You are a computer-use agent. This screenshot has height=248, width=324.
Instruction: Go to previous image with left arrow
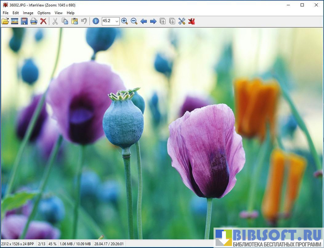(144, 21)
